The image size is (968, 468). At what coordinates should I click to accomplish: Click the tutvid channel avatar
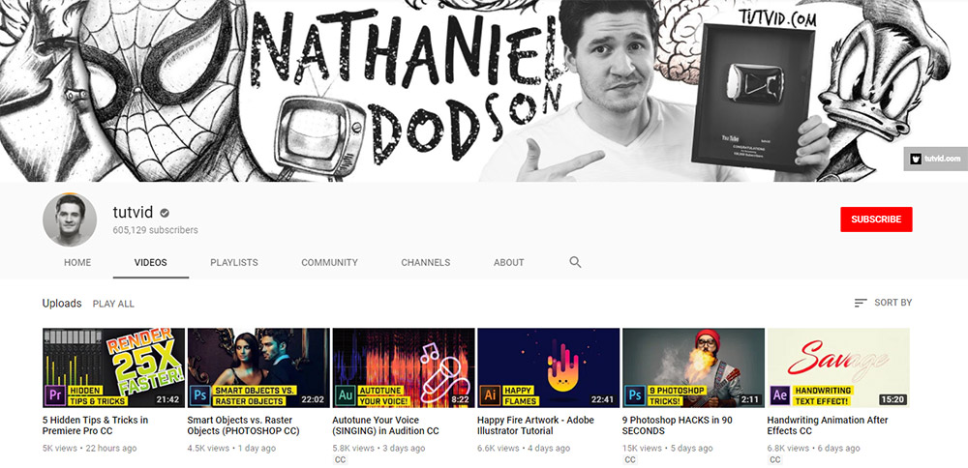tap(70, 219)
